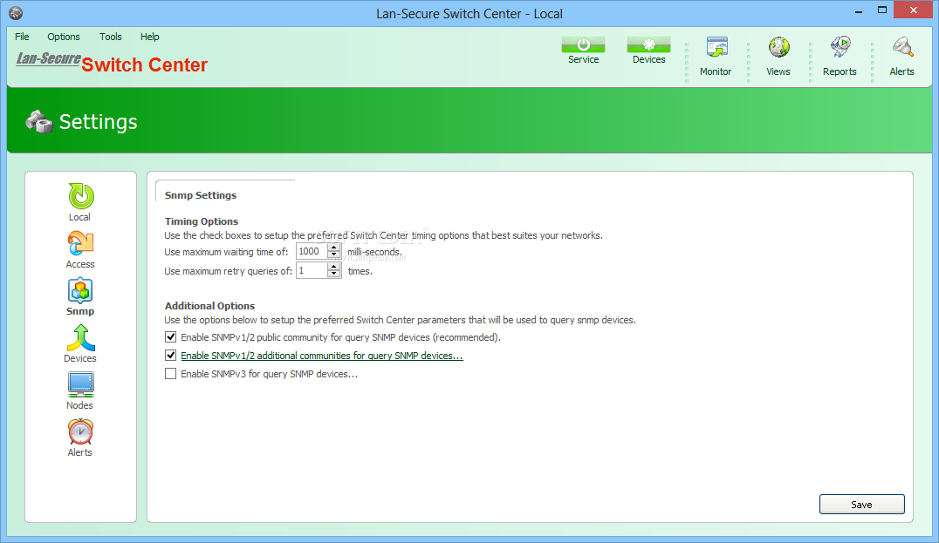This screenshot has height=543, width=939.
Task: Disable the SNMPv1/2 public community checkbox
Action: 171,337
